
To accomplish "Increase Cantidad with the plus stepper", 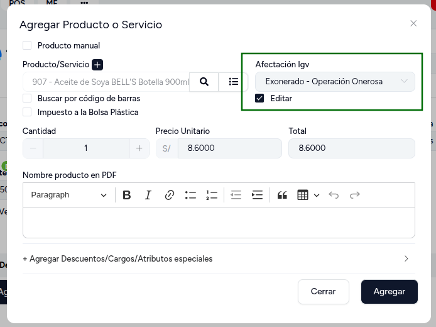I will tap(139, 148).
